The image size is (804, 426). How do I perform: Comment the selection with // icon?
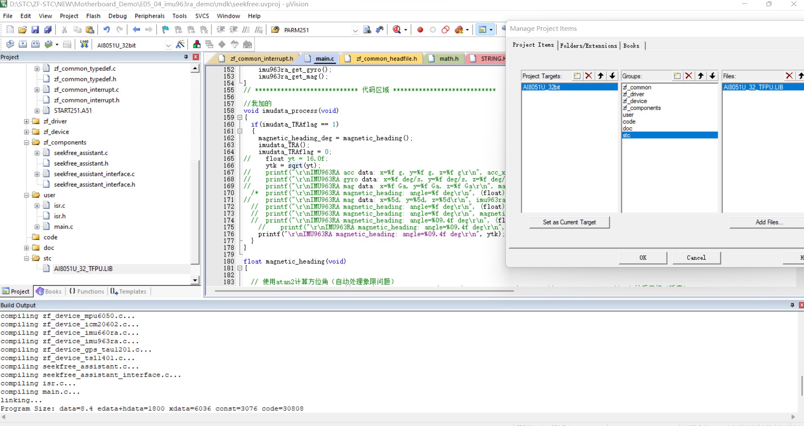pos(246,29)
